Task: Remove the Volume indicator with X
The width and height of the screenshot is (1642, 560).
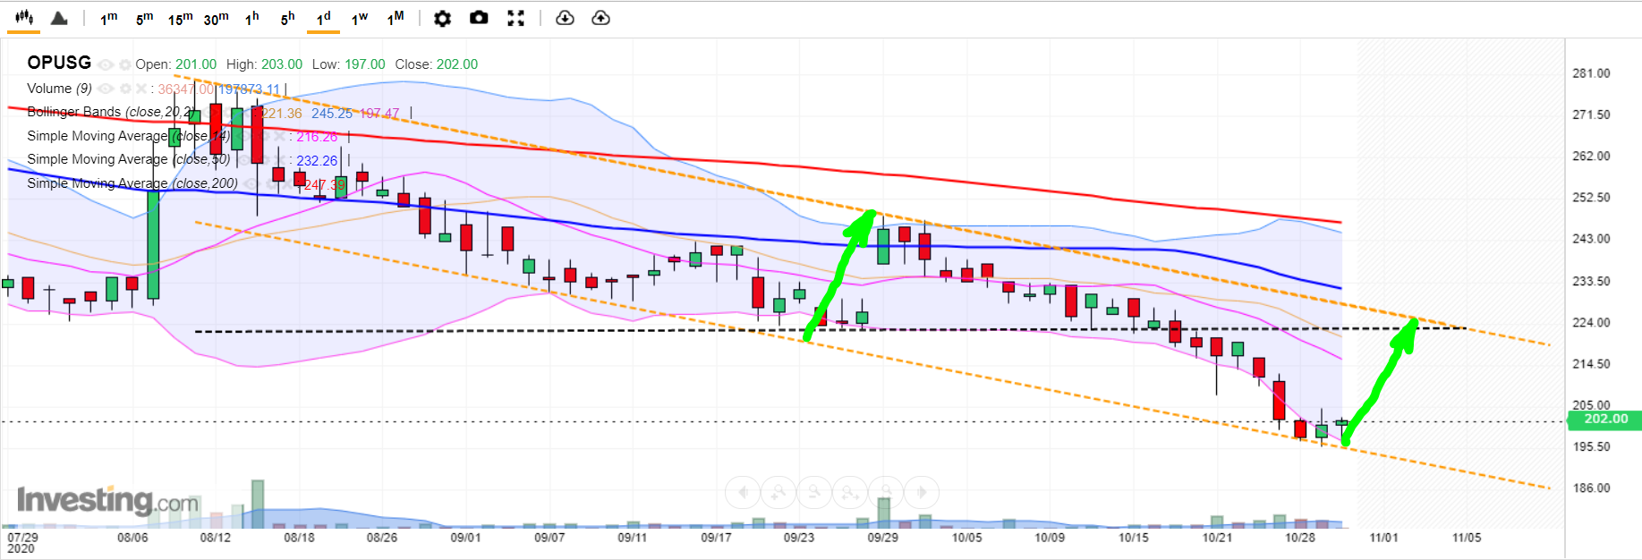Action: click(140, 89)
